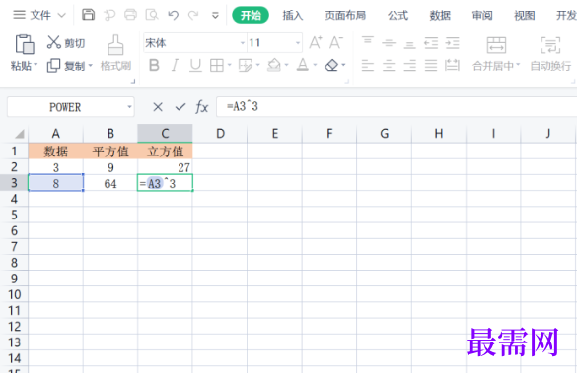Image resolution: width=577 pixels, height=373 pixels.
Task: Switch to the 数据 tab
Action: pos(440,15)
